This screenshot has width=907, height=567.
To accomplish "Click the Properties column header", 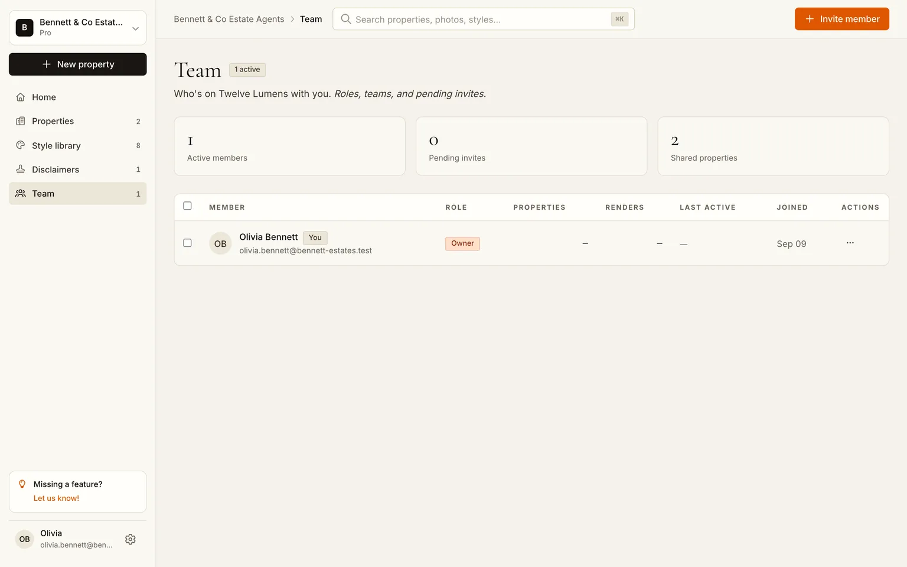I will 539,207.
